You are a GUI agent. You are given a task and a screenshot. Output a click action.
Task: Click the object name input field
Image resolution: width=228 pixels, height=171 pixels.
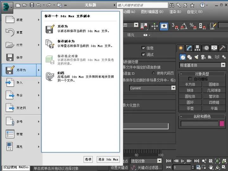(x=199, y=124)
